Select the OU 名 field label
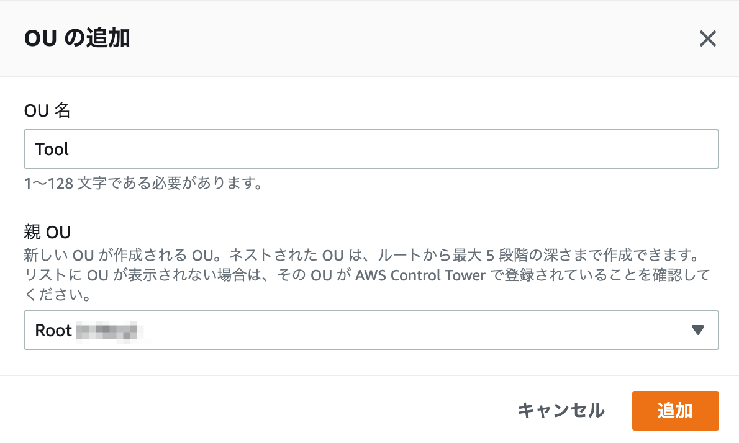This screenshot has height=443, width=739. point(47,110)
